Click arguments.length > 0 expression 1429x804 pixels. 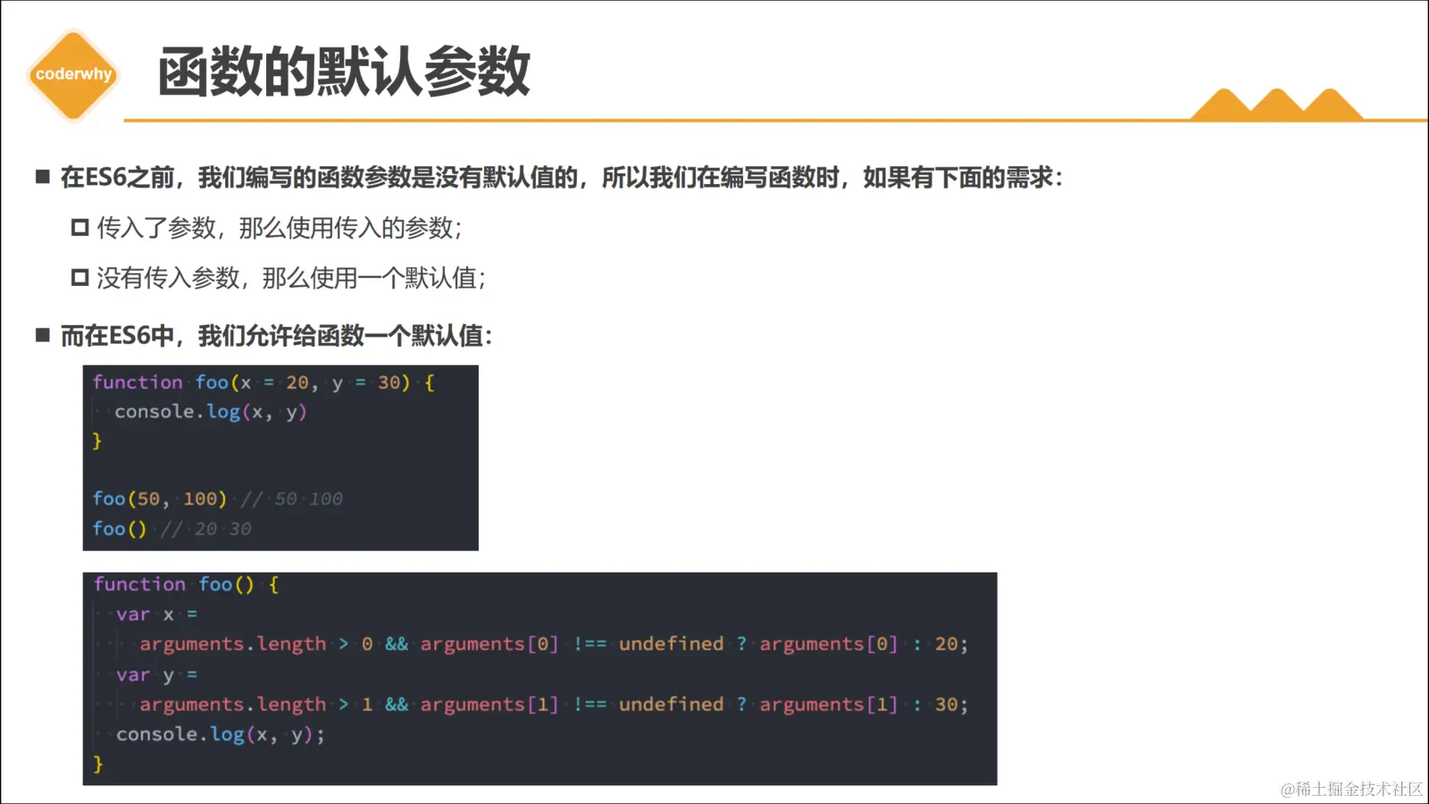[x=256, y=644]
